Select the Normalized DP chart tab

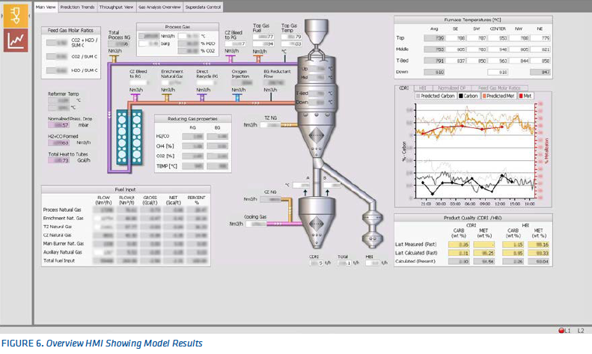(451, 88)
